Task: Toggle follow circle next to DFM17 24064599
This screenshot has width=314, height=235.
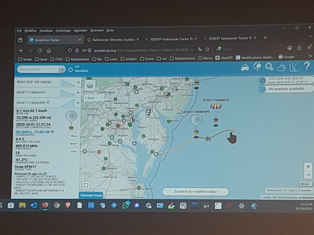Action: pyautogui.click(x=48, y=102)
